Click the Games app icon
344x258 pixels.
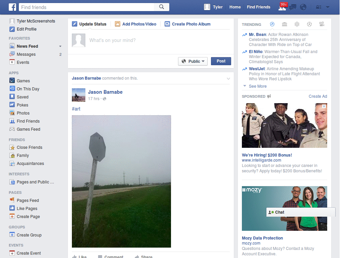point(12,81)
